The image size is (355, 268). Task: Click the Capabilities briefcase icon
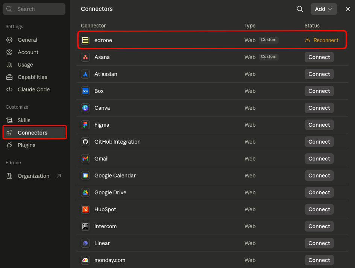[x=9, y=77]
